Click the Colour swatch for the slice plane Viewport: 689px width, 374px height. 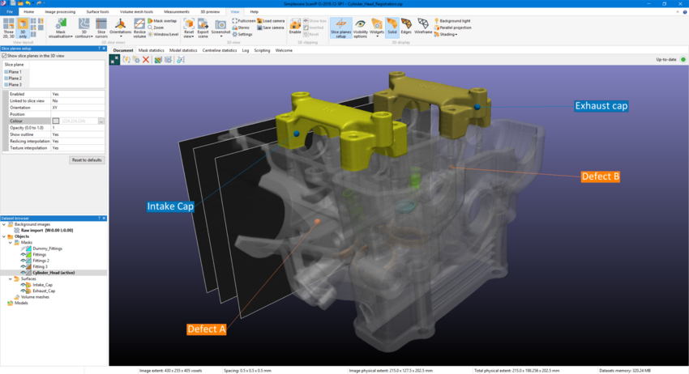(x=56, y=121)
